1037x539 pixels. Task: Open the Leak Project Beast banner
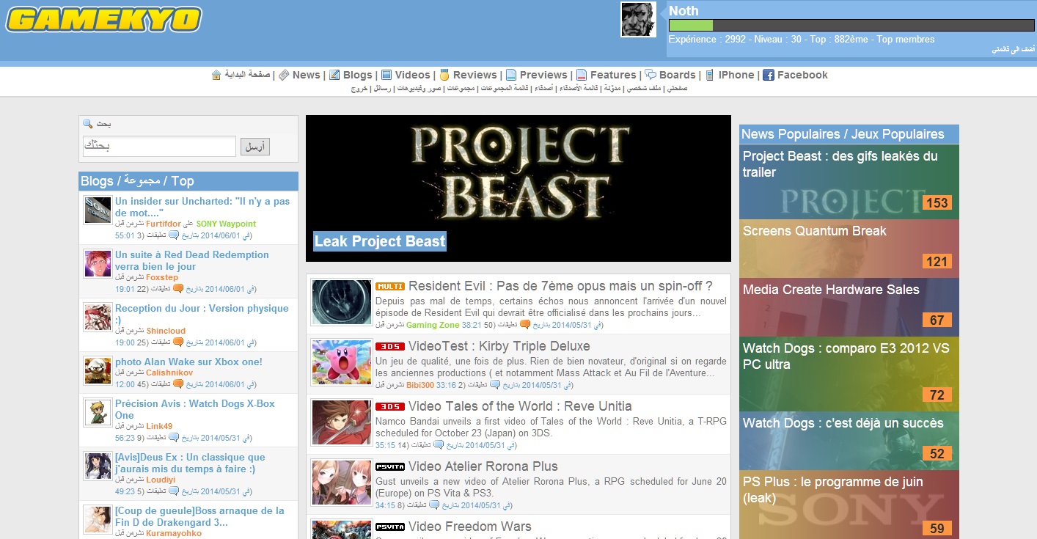518,188
